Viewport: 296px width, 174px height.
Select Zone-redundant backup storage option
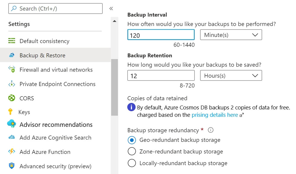(x=132, y=151)
